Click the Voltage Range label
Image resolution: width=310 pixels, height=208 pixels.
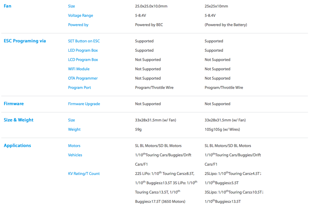click(81, 15)
